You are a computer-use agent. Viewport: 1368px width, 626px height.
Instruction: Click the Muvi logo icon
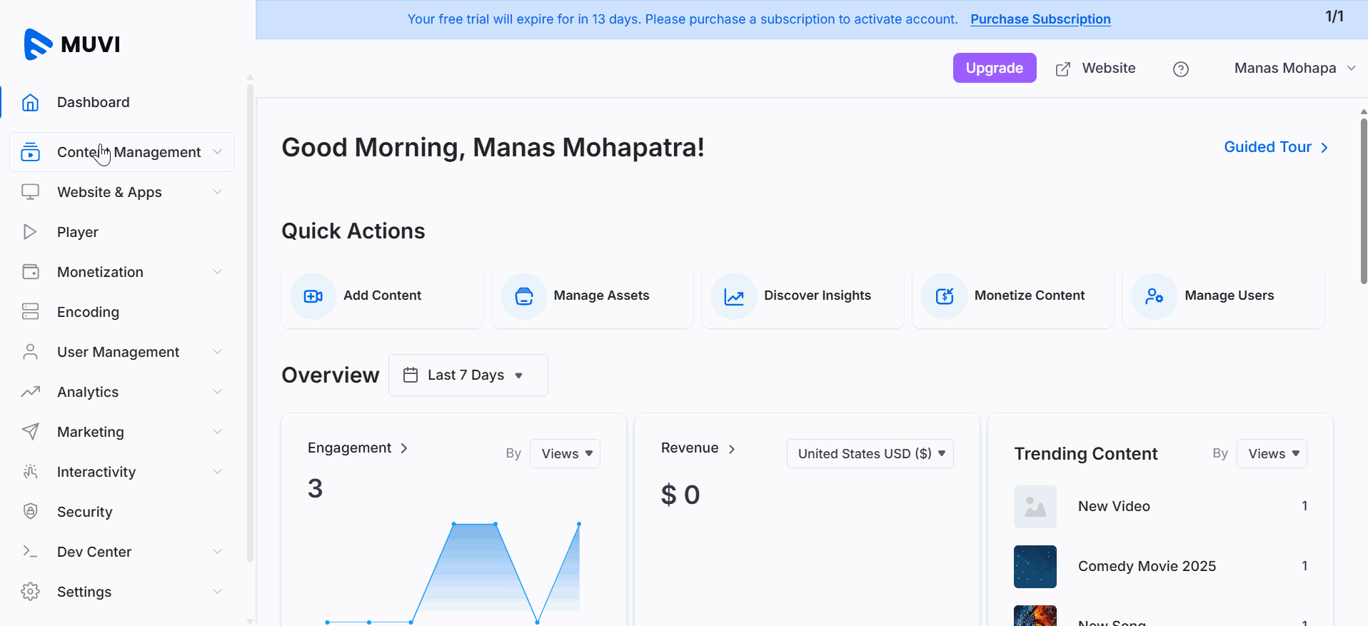(38, 44)
